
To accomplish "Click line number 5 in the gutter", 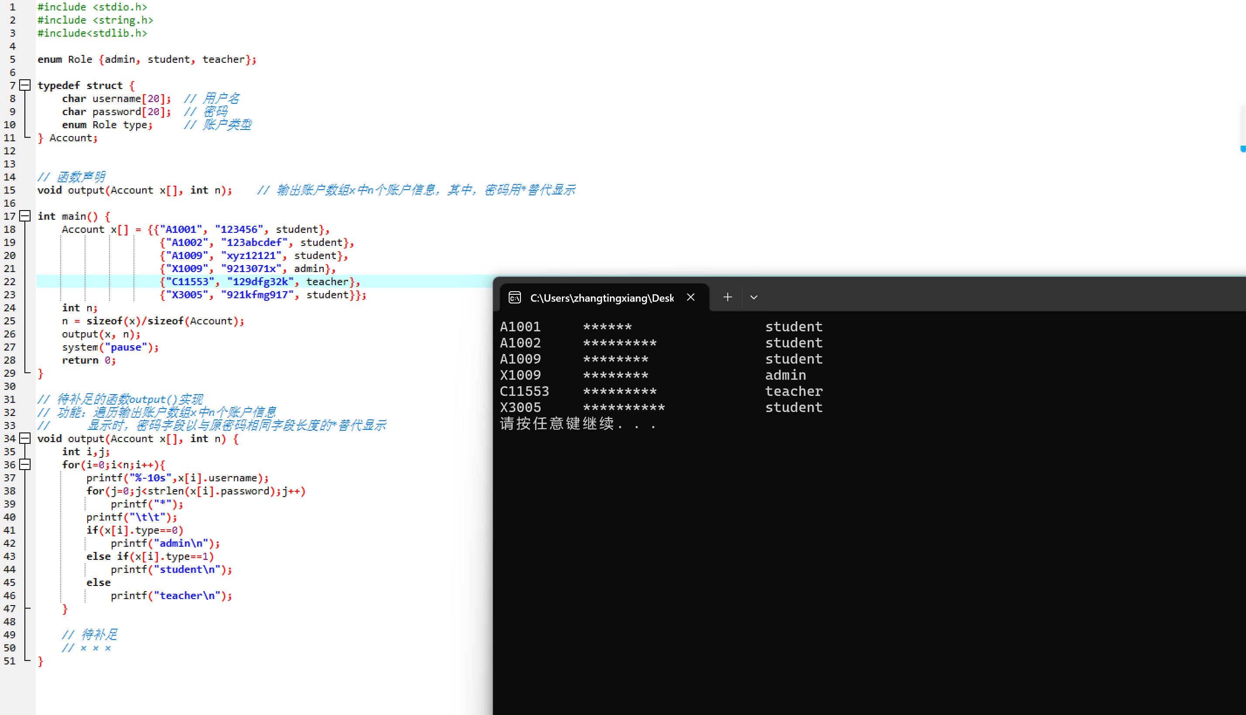I will point(12,59).
